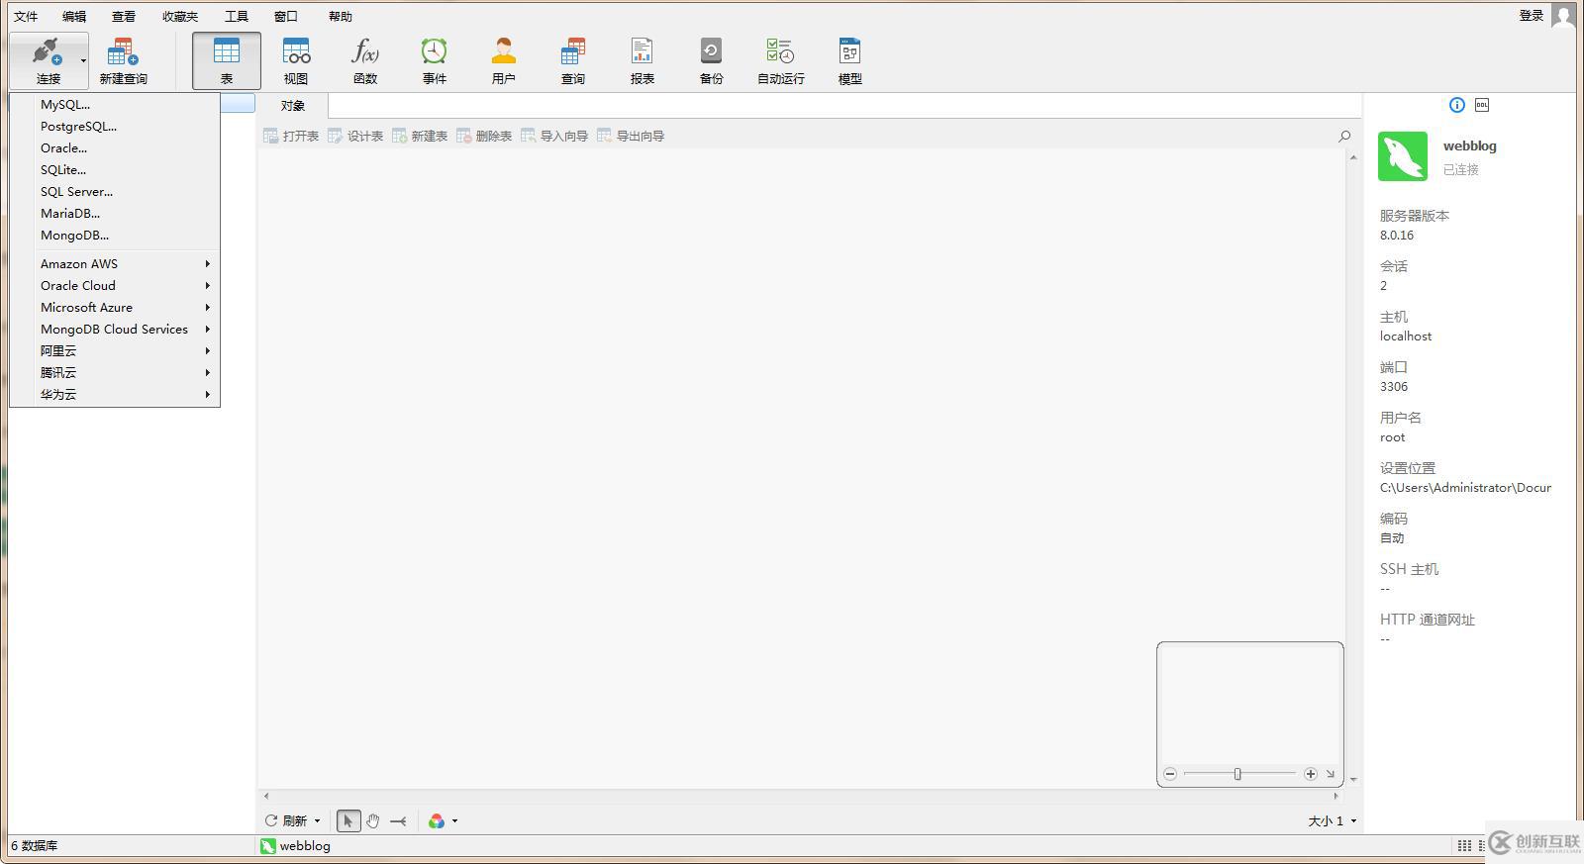
Task: Choose MySQL... connection option
Action: click(115, 104)
